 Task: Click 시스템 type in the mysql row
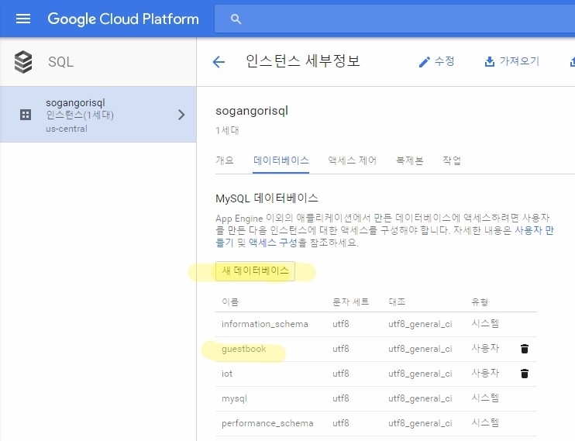click(x=485, y=398)
